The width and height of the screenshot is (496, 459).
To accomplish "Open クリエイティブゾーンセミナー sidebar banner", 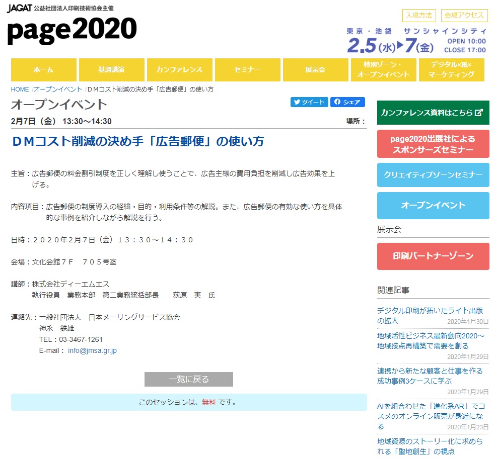I will pos(433,175).
